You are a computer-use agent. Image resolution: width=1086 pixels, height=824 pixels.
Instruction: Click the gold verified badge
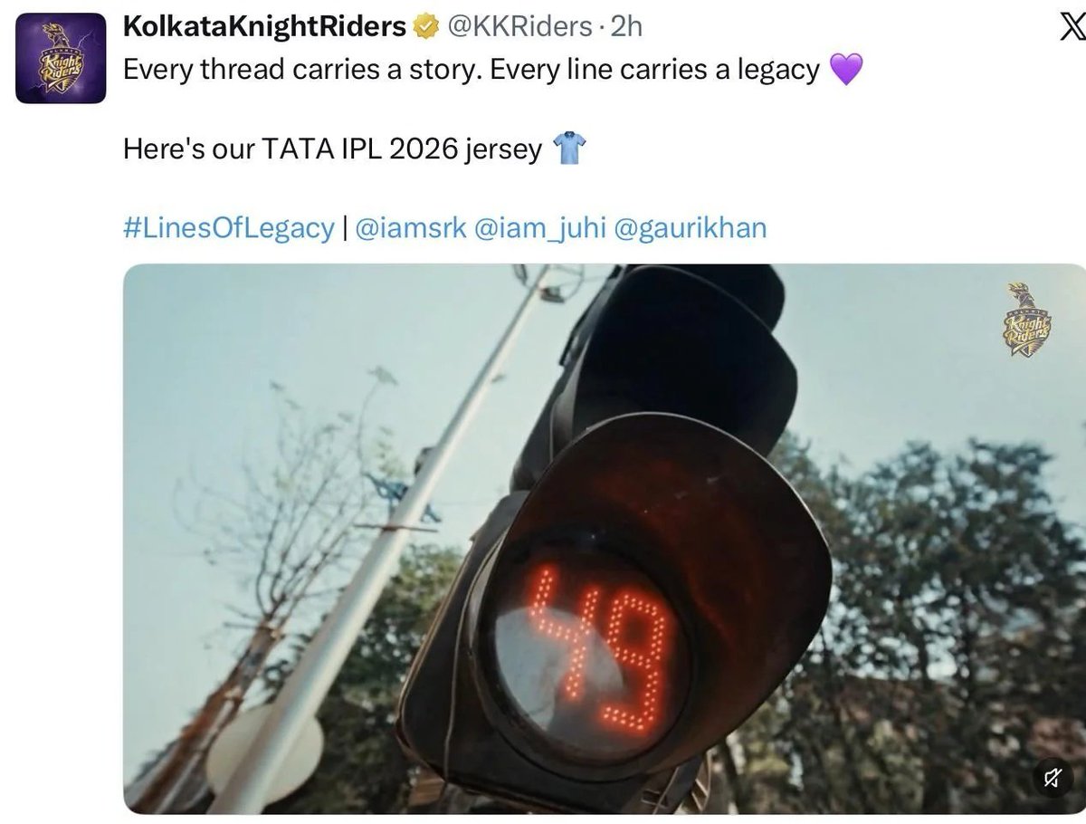pos(424,28)
